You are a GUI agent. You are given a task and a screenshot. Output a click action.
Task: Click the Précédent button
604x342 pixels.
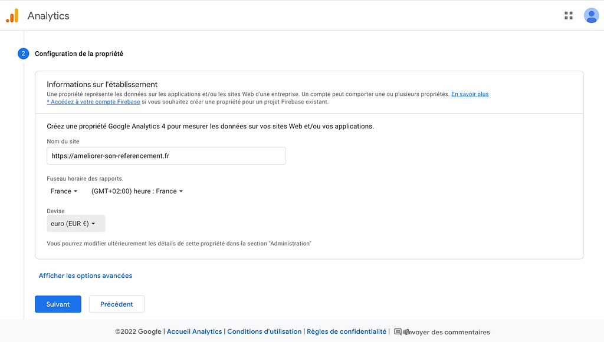point(117,304)
